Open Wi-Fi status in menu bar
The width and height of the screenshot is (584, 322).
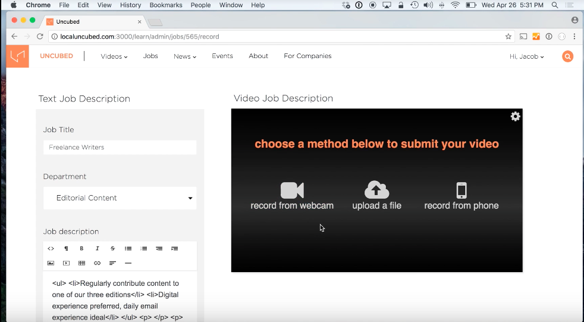[455, 5]
